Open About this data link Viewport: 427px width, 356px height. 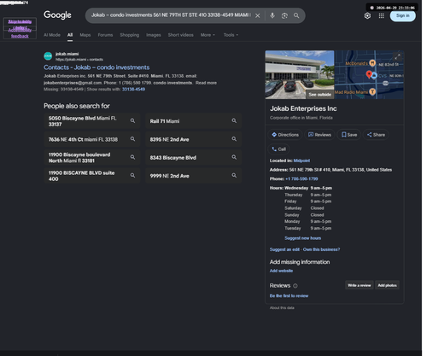click(x=282, y=308)
